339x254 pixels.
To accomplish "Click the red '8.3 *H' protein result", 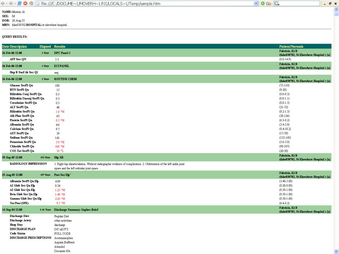I will 60,120.
